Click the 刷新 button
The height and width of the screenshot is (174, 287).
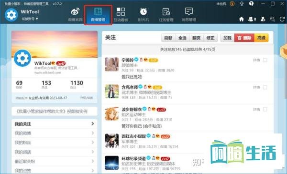[168, 38]
